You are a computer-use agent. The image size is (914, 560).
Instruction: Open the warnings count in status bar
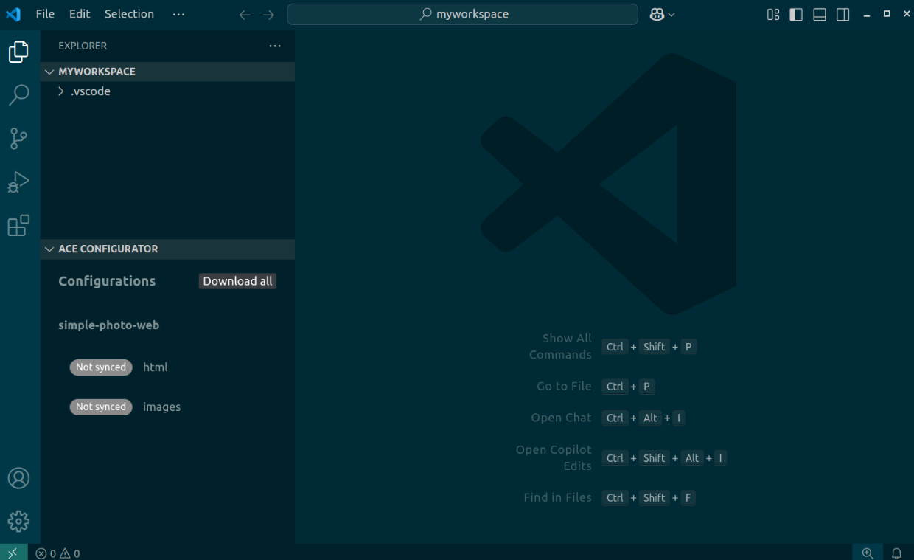pyautogui.click(x=69, y=553)
